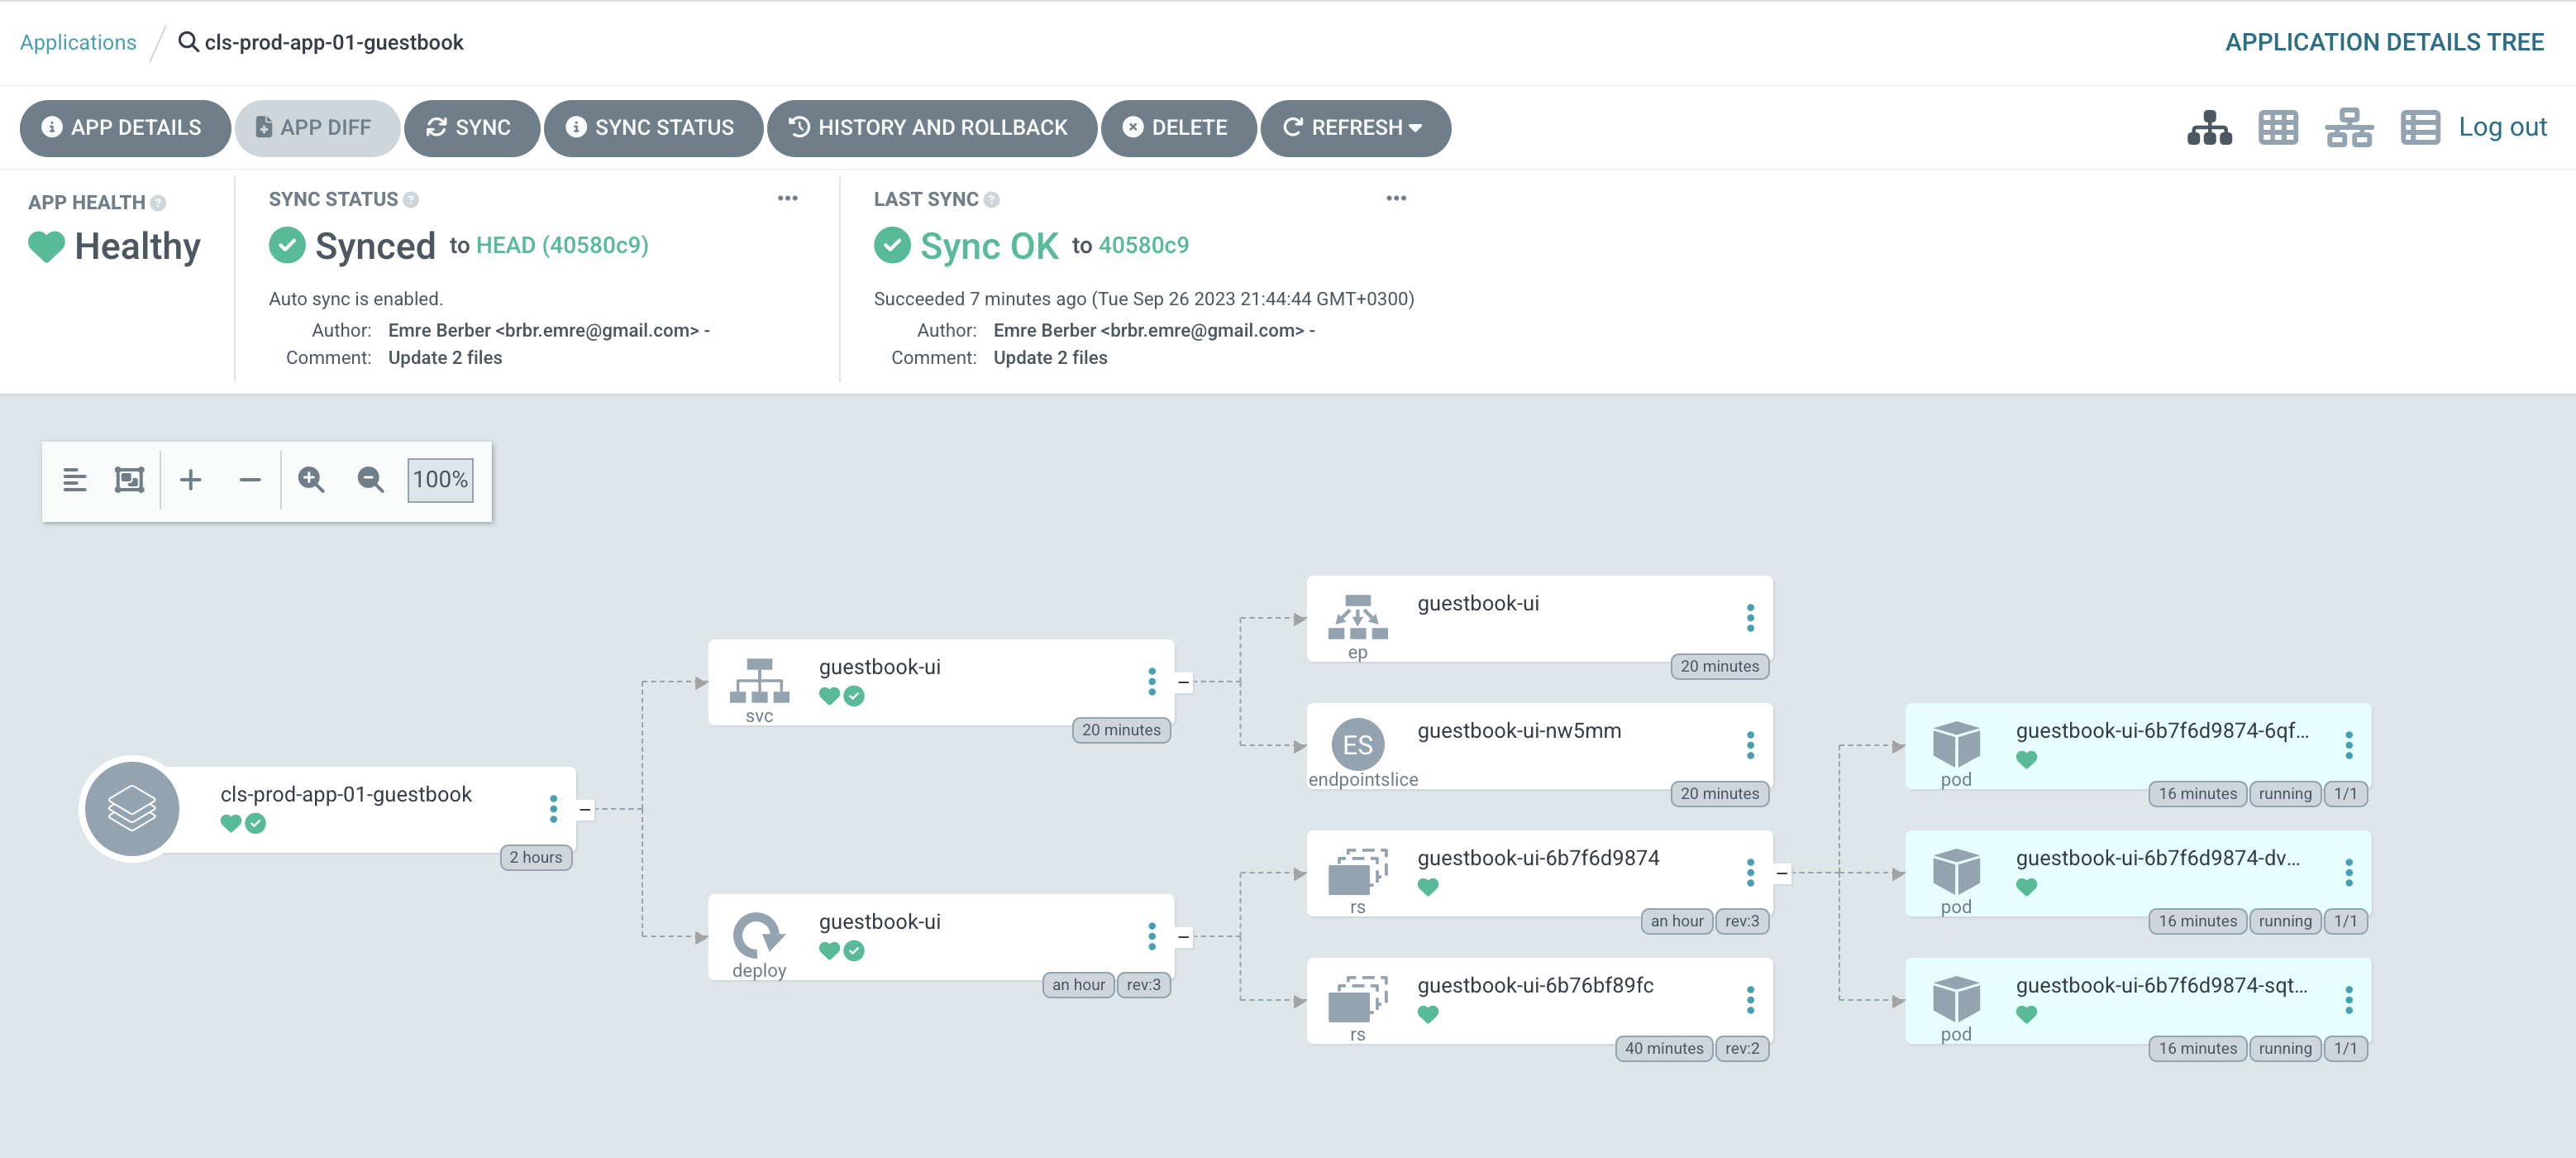Click the application layers icon on the root node

tap(132, 809)
